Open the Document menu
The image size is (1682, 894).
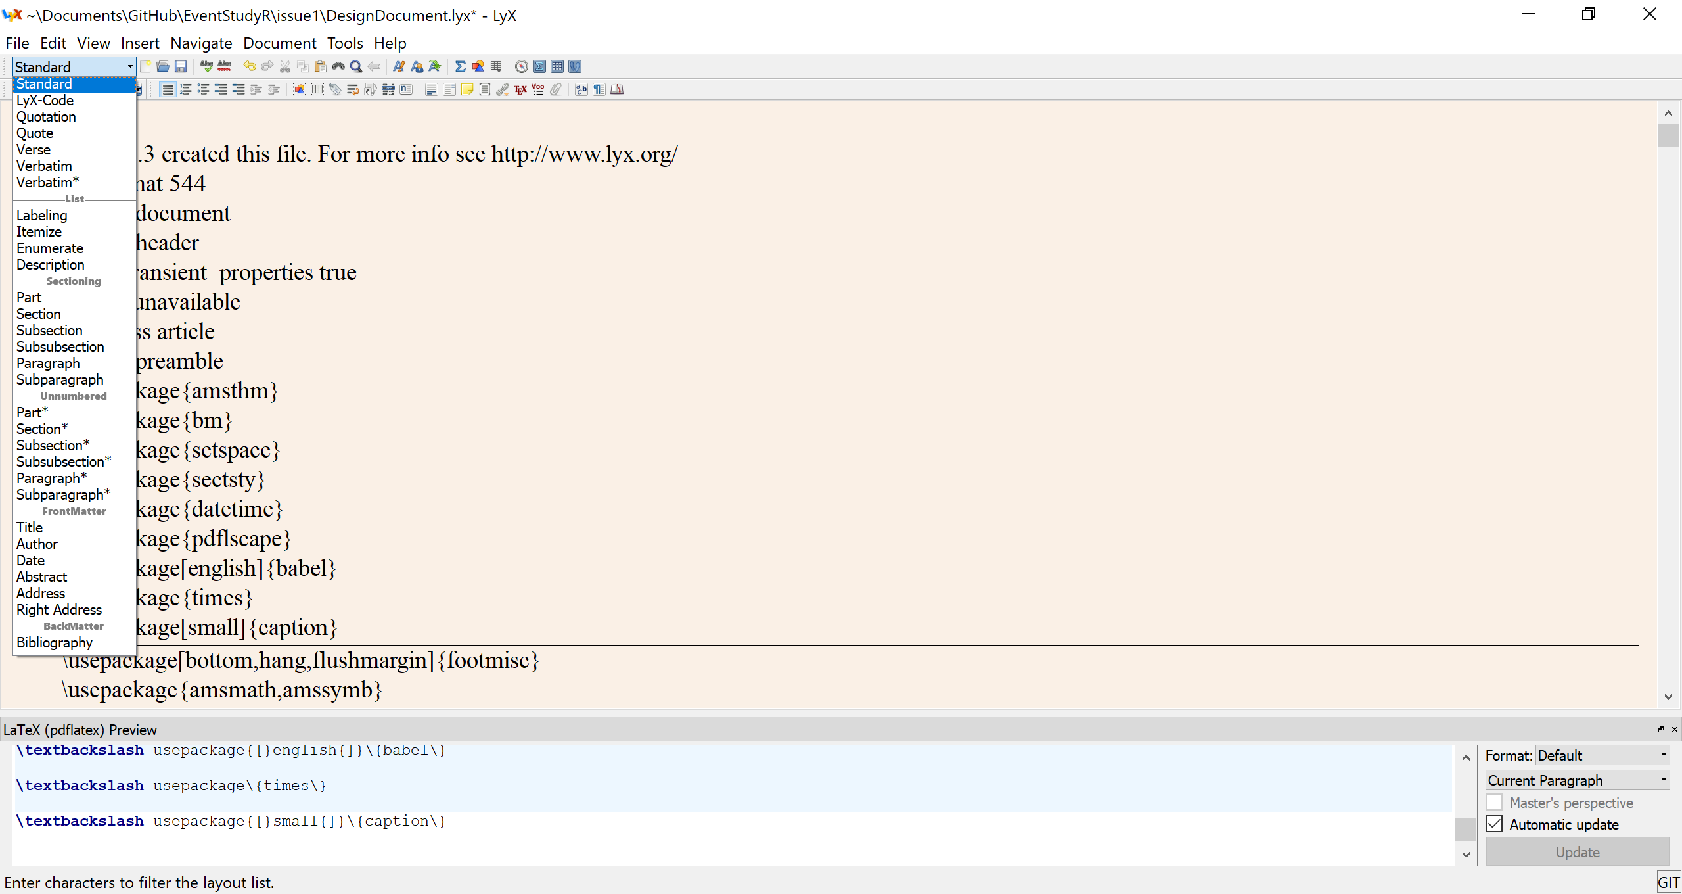tap(279, 43)
